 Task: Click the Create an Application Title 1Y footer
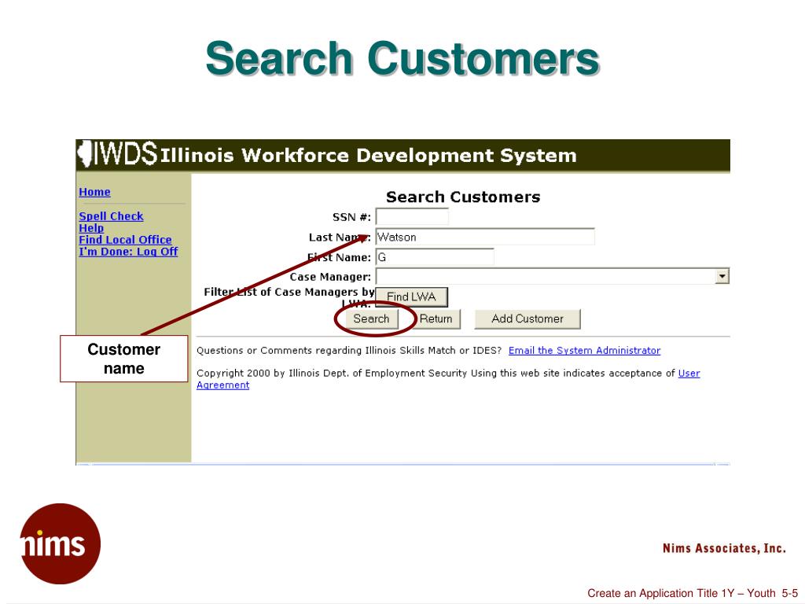coord(693,593)
